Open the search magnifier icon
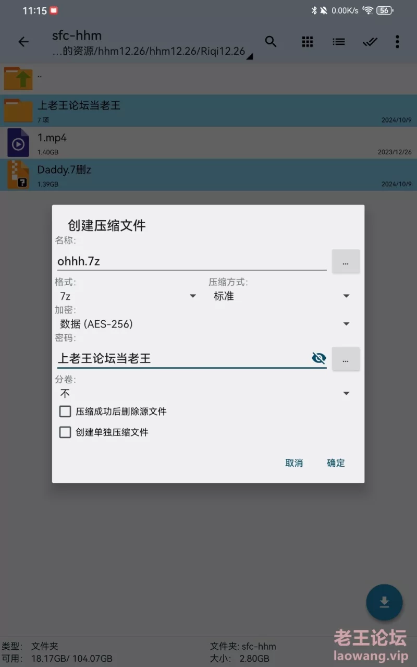 (x=271, y=42)
